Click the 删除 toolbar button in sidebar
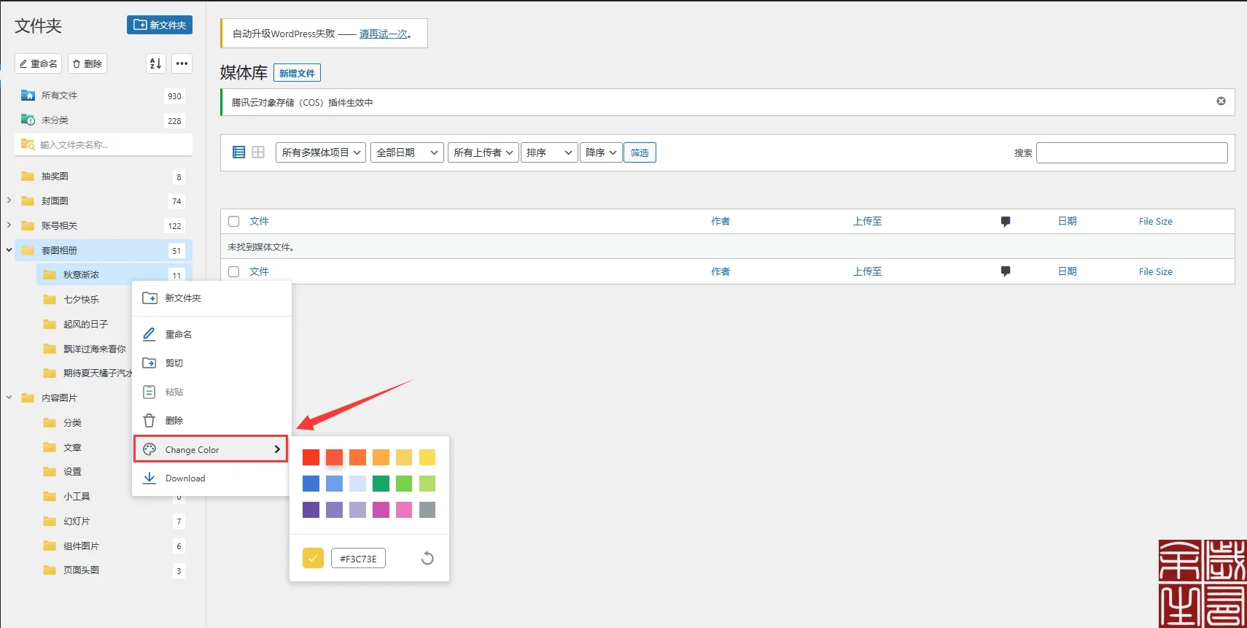This screenshot has width=1247, height=628. point(88,63)
